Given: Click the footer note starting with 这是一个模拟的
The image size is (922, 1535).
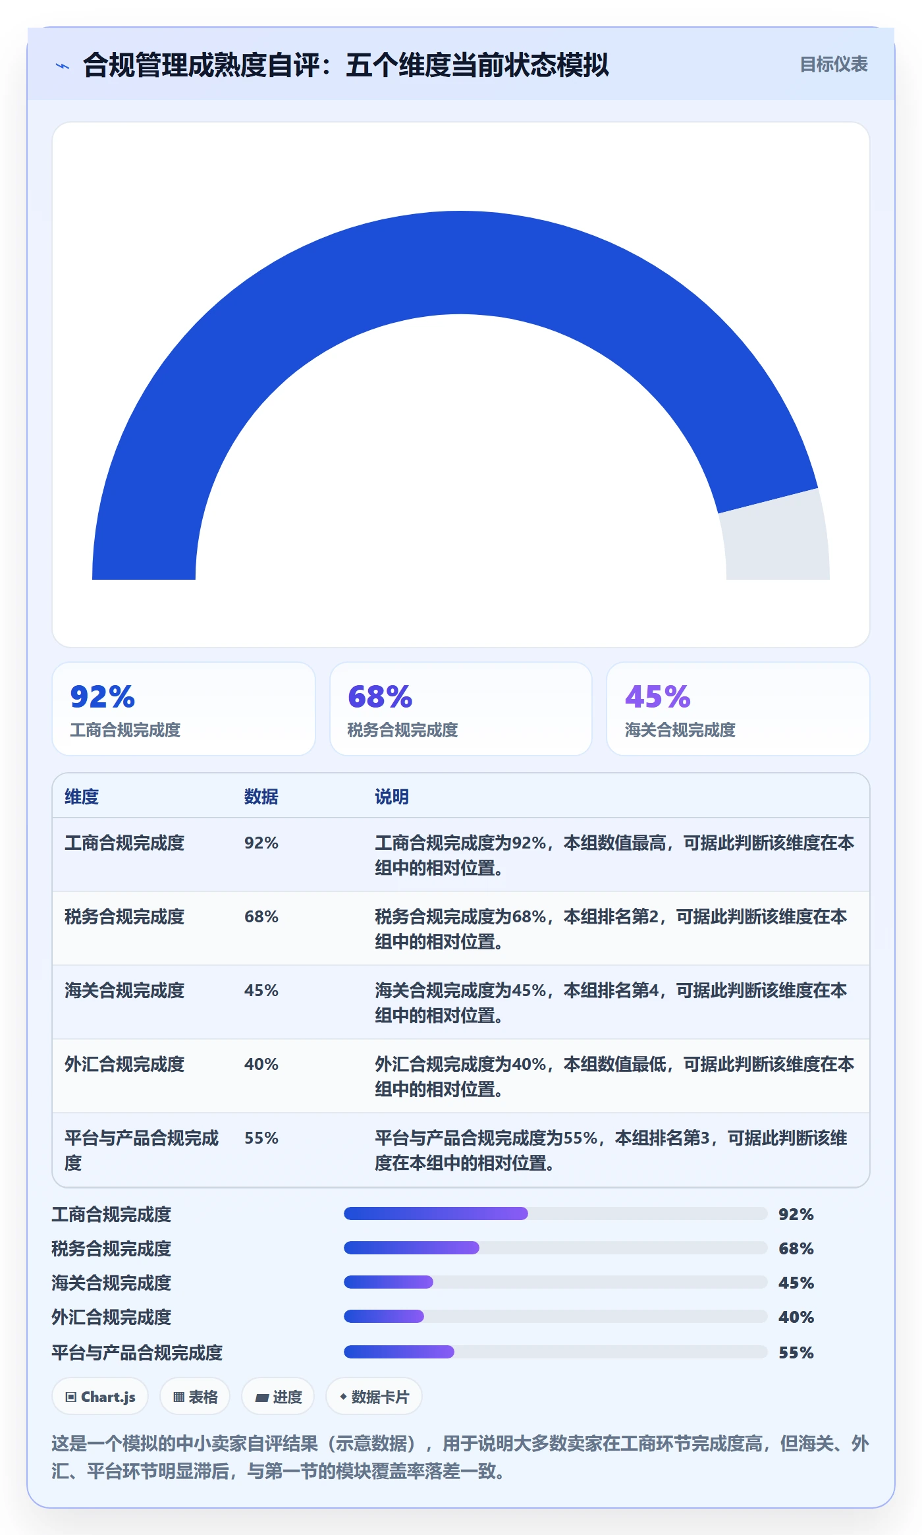Looking at the screenshot, I should click(x=460, y=1457).
